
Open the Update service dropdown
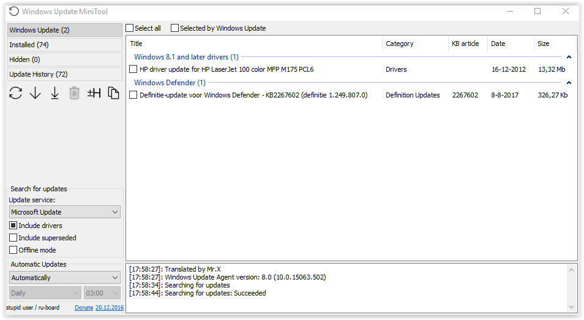(x=65, y=212)
